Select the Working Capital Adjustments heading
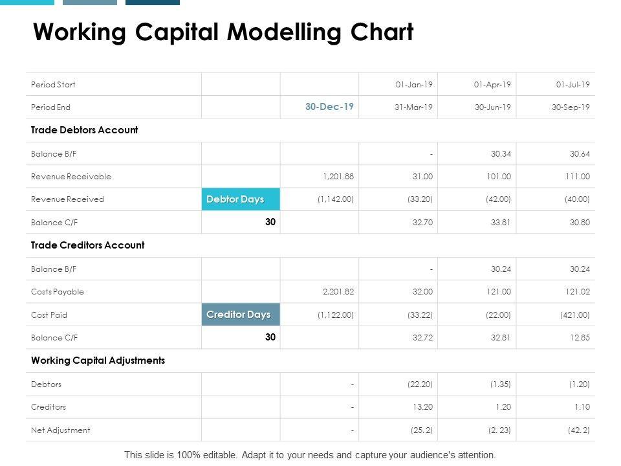The height and width of the screenshot is (466, 621). click(x=98, y=361)
